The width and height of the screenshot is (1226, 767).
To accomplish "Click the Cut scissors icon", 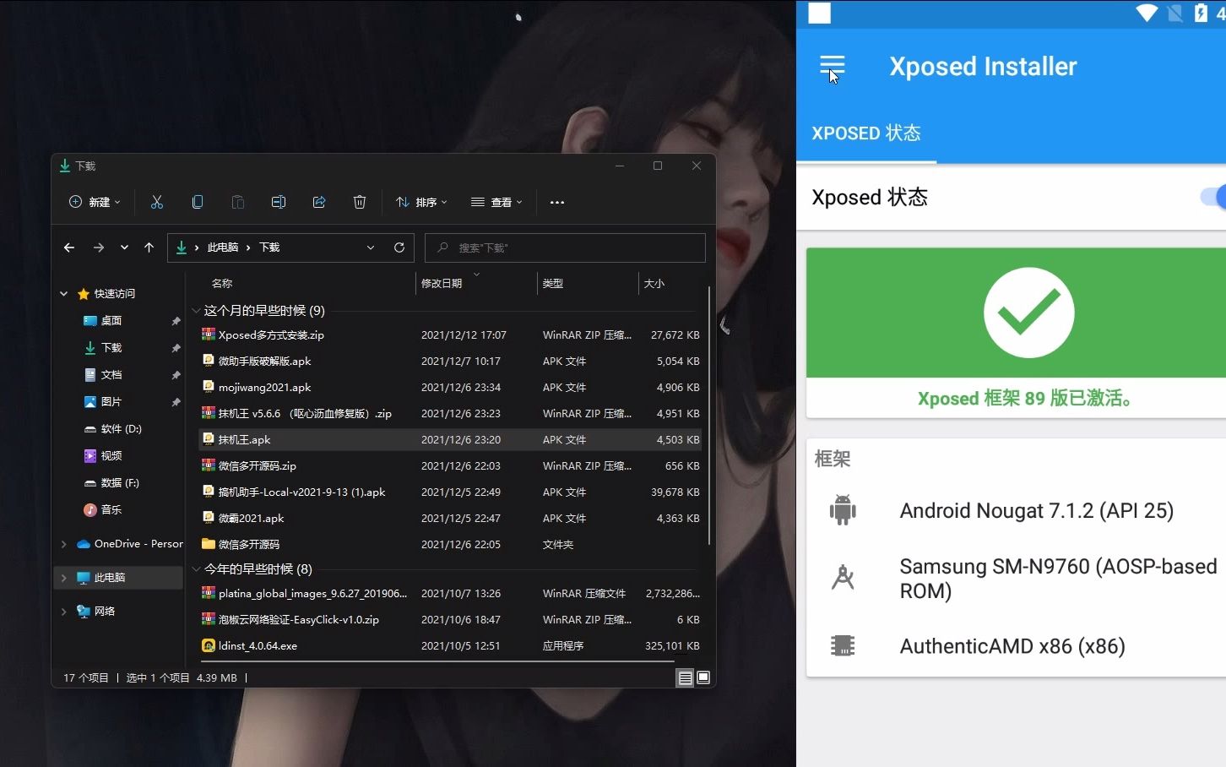I will pyautogui.click(x=157, y=202).
